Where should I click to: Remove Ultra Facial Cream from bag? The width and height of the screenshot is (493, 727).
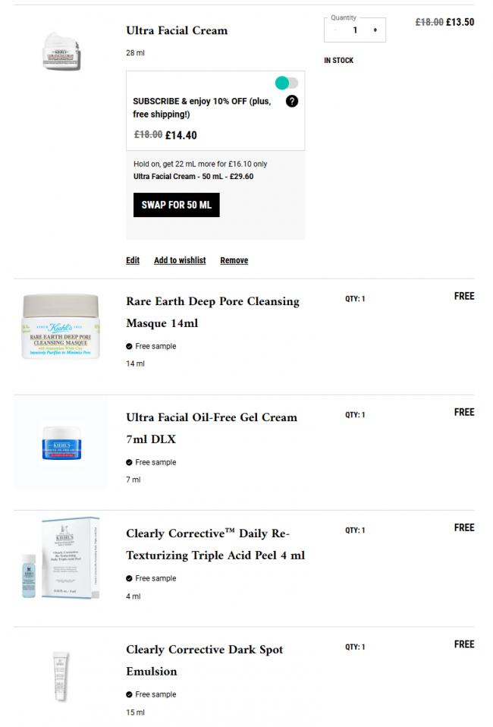point(234,260)
